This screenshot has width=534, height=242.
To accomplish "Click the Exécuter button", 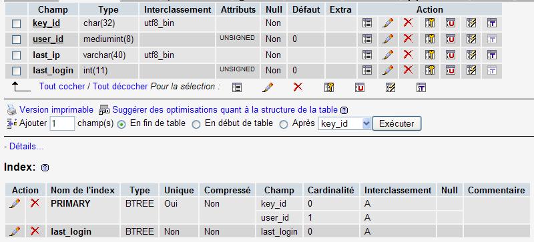I will pos(396,123).
